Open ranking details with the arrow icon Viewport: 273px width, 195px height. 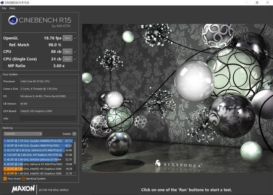click(74, 133)
